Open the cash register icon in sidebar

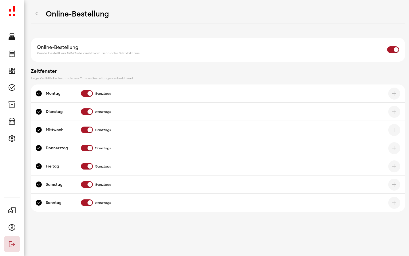click(12, 37)
